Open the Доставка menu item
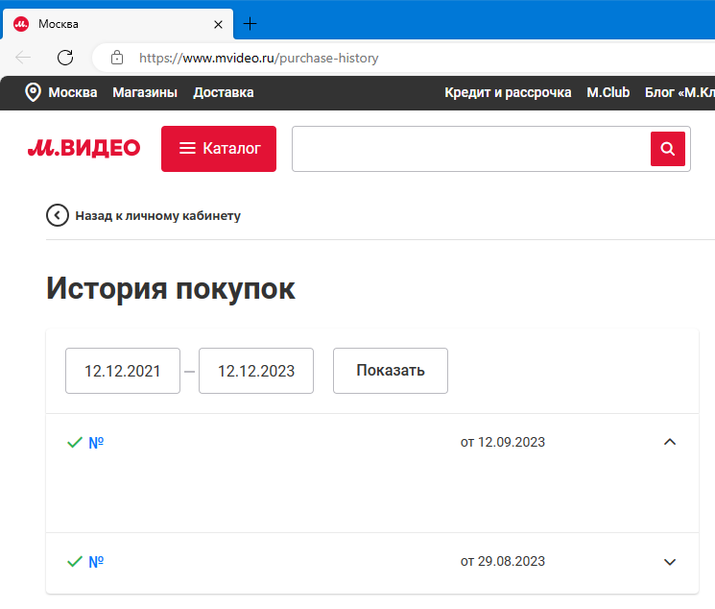 [224, 92]
